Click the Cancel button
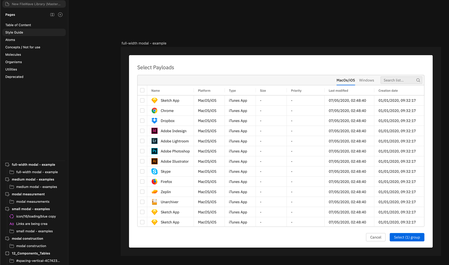The width and height of the screenshot is (449, 265). (376, 237)
